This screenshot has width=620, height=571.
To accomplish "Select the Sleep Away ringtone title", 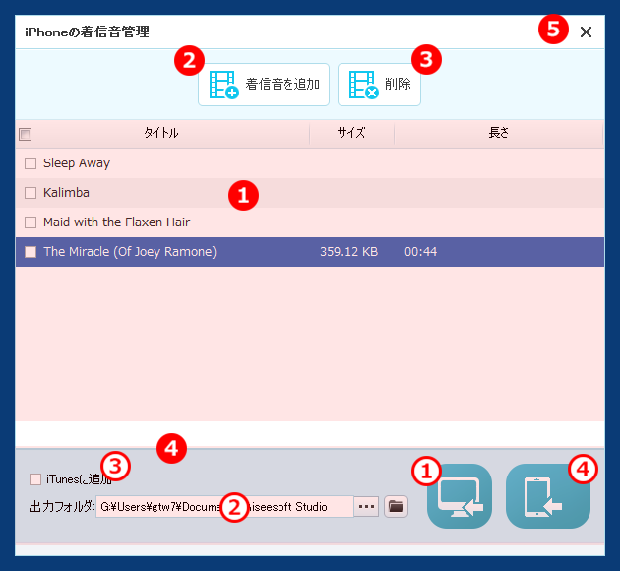I will pyautogui.click(x=77, y=163).
